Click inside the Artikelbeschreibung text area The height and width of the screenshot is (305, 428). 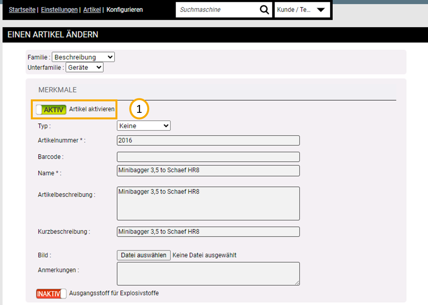click(208, 203)
